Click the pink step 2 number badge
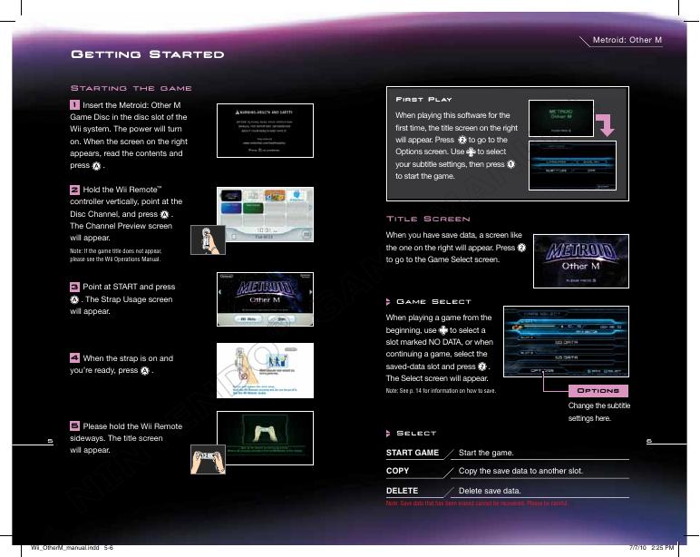700x557 pixels. 74,190
